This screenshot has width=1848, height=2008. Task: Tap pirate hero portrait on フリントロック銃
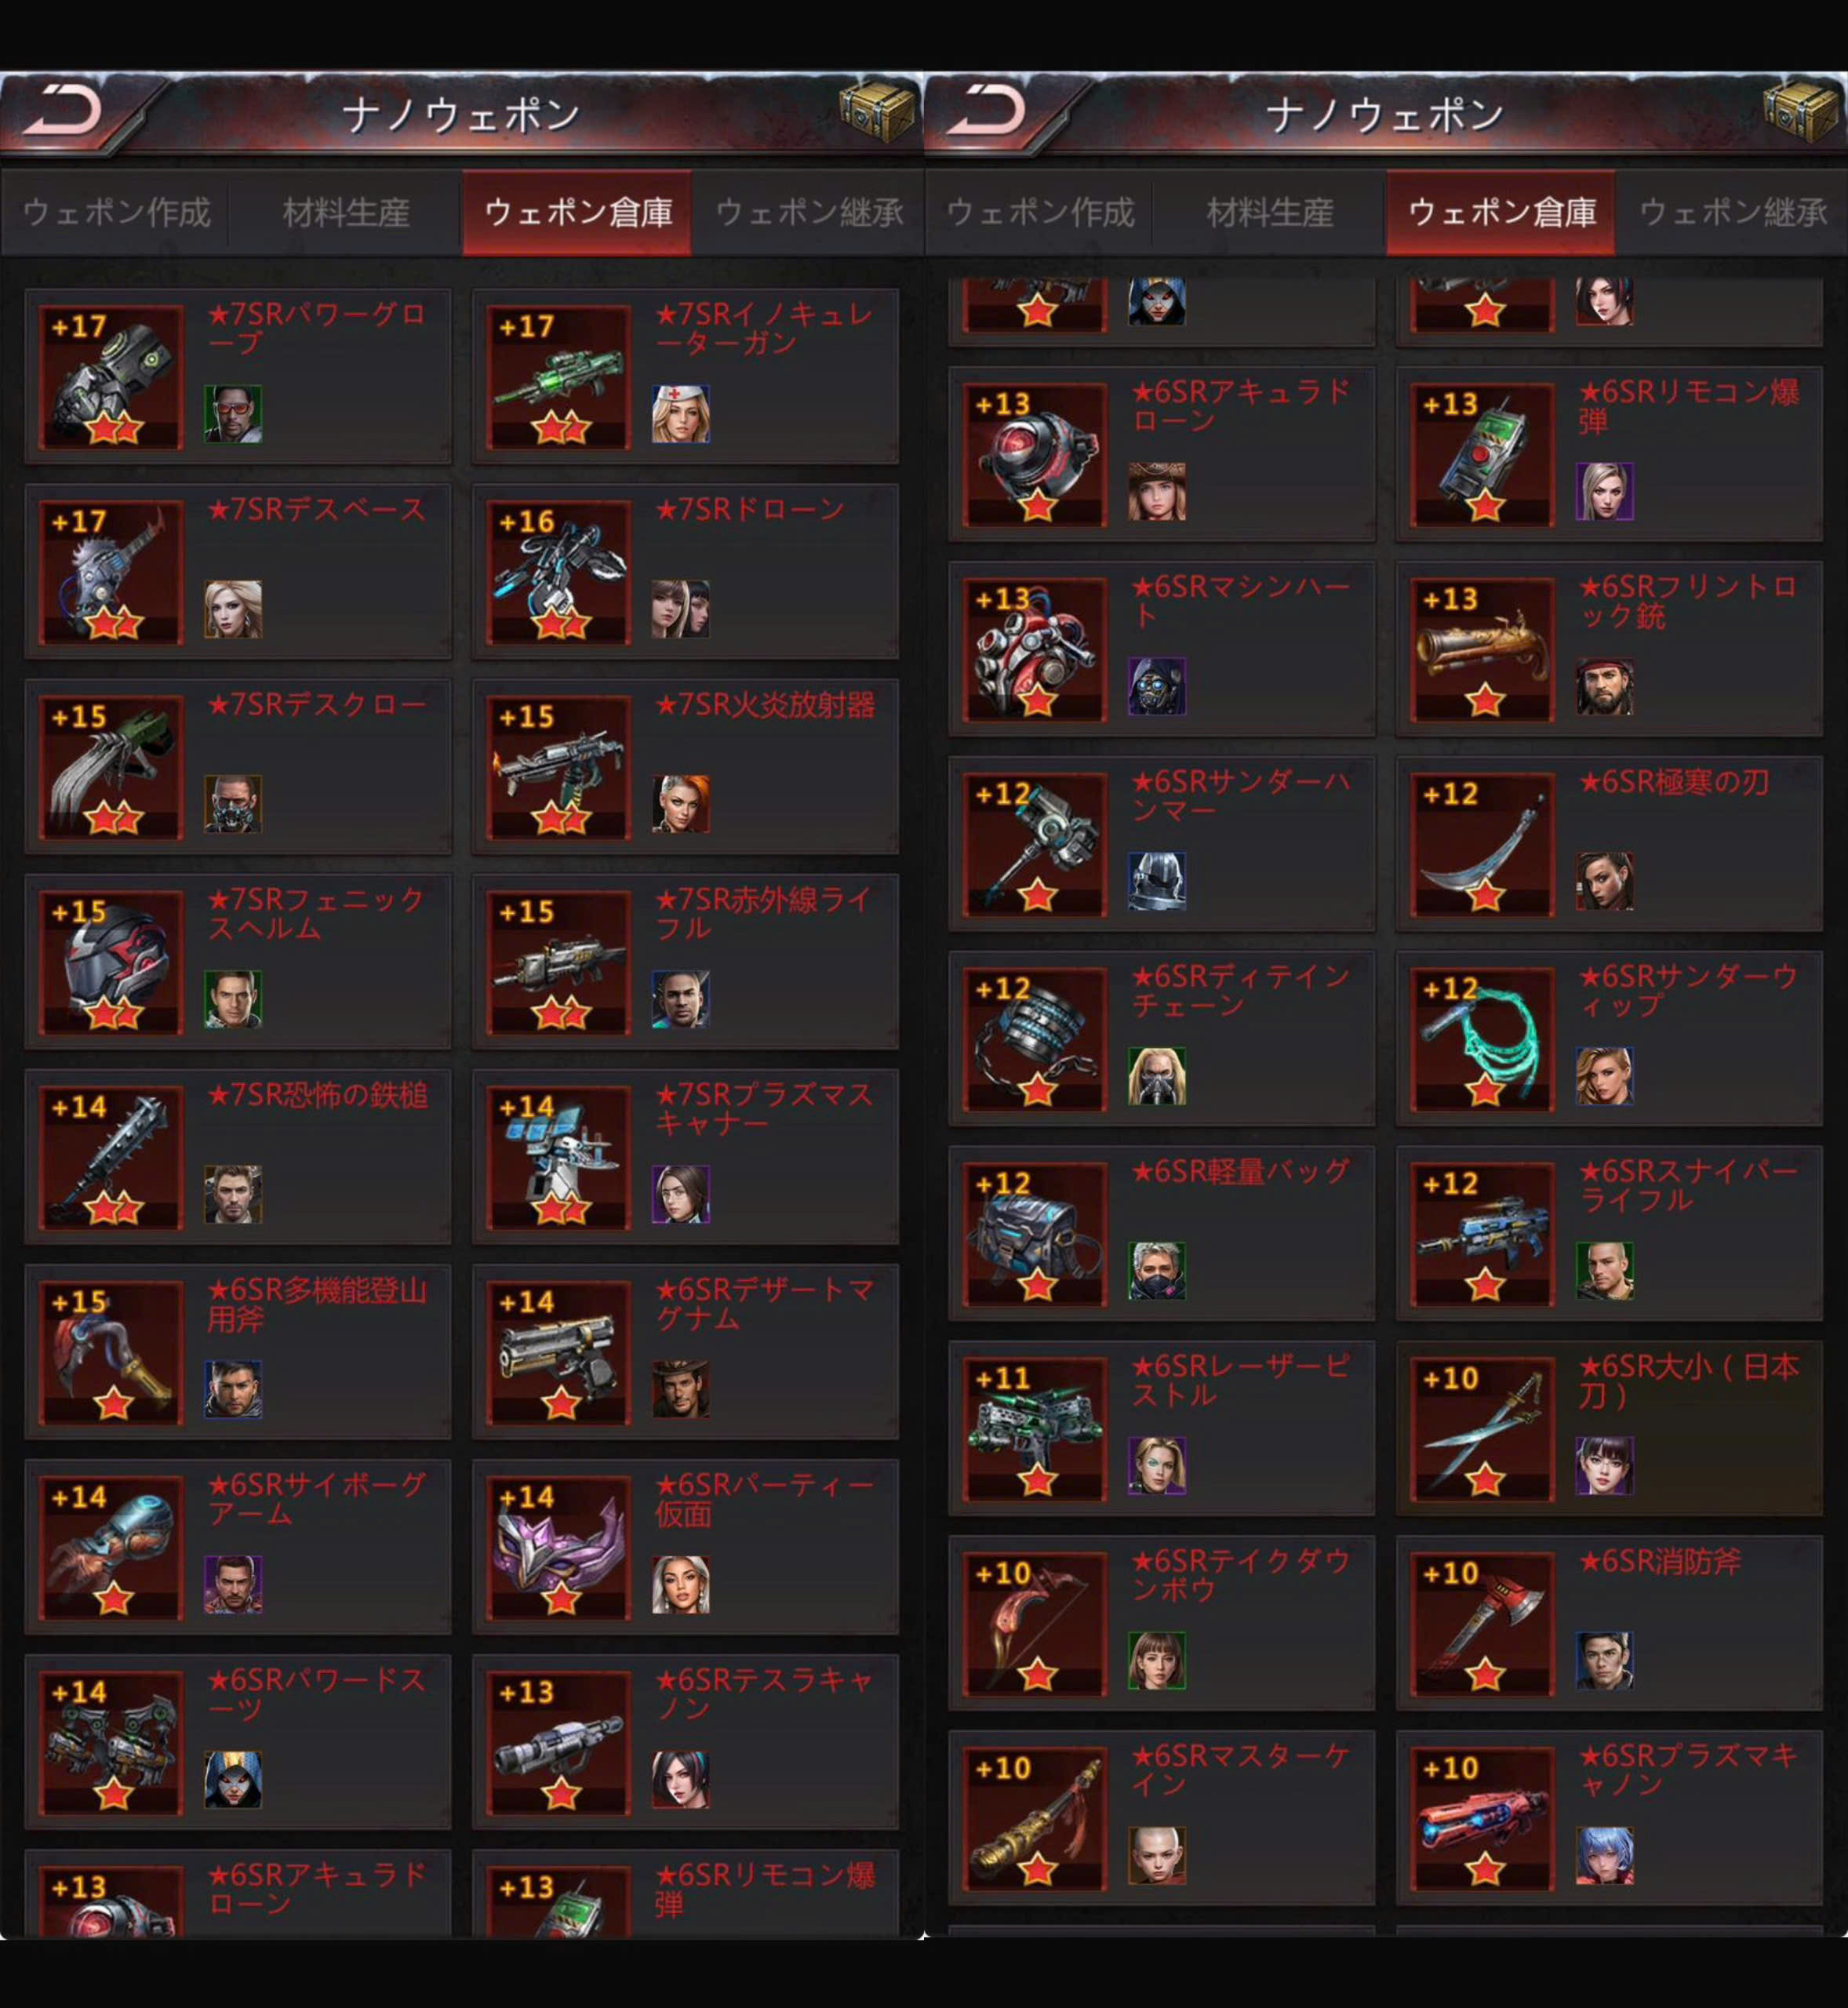[x=1605, y=686]
